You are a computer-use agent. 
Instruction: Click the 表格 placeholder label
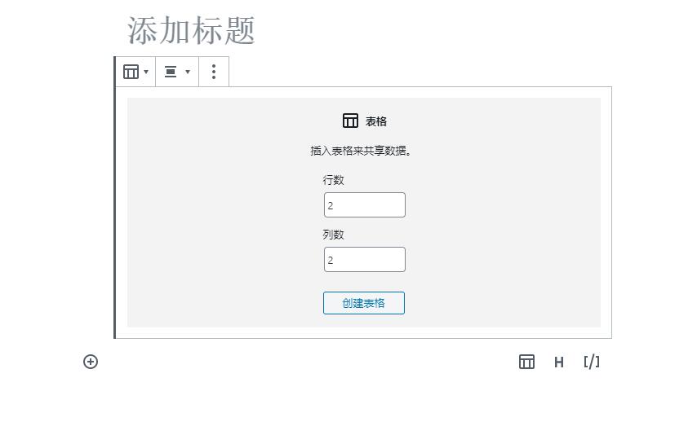(x=376, y=121)
